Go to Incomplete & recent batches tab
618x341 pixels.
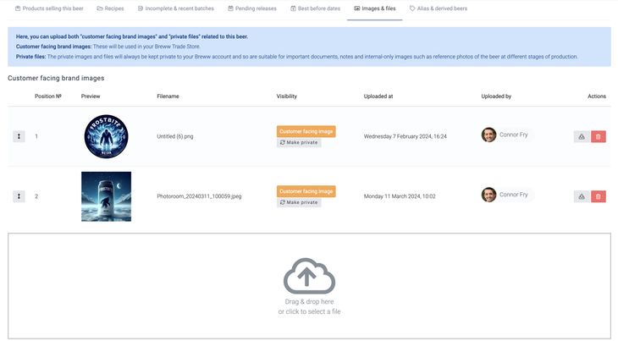point(175,8)
